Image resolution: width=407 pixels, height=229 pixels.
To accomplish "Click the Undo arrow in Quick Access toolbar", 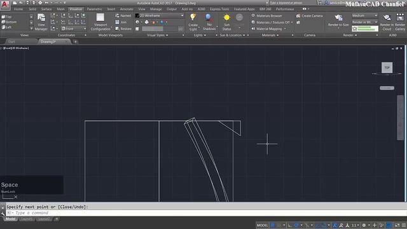I will click(x=46, y=3).
